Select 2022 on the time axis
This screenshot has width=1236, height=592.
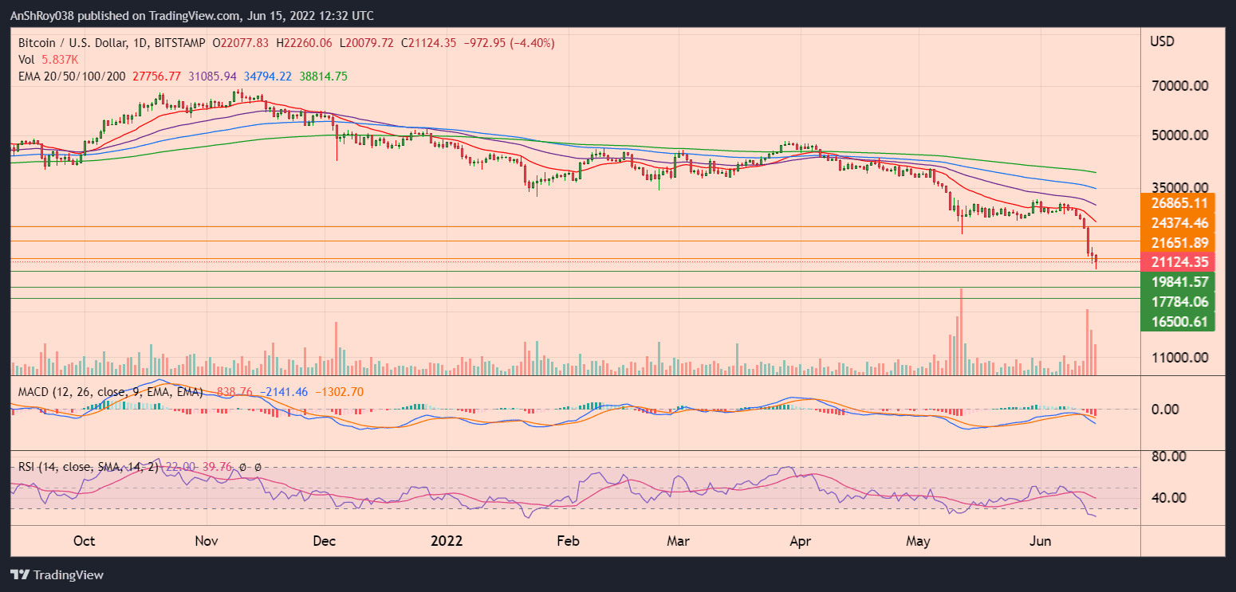pyautogui.click(x=447, y=541)
